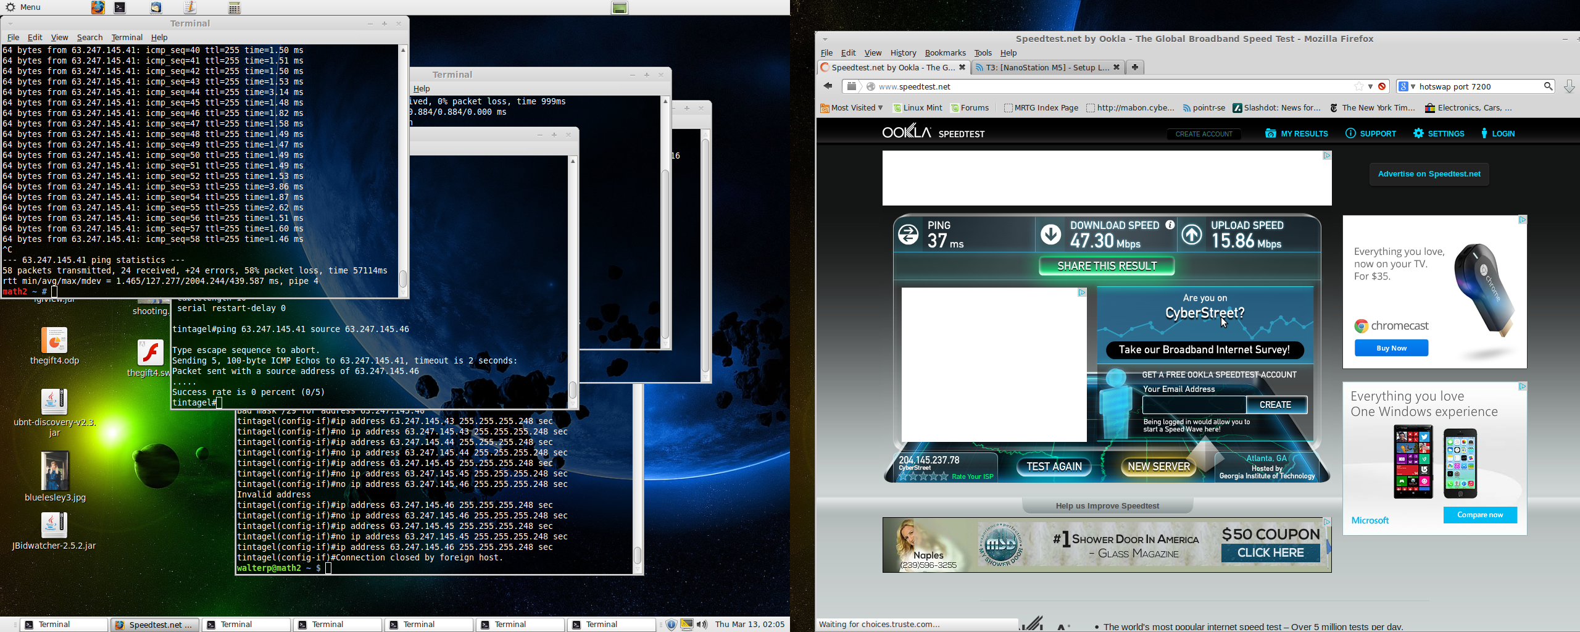Click the Firefox back arrow button
This screenshot has width=1580, height=632.
pos(828,86)
